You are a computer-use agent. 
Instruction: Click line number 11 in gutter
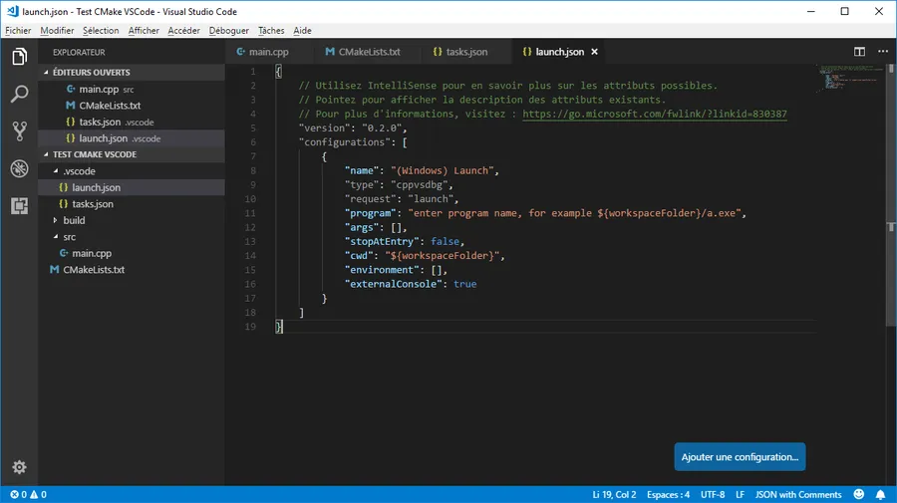click(x=250, y=213)
